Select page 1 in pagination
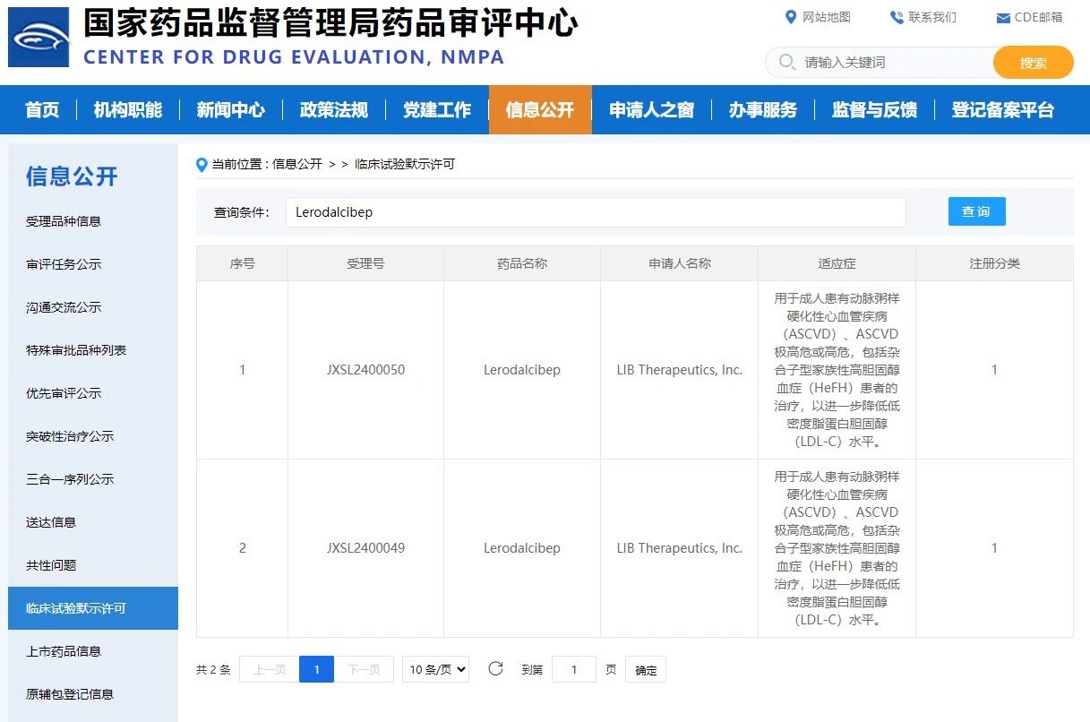 [x=316, y=669]
